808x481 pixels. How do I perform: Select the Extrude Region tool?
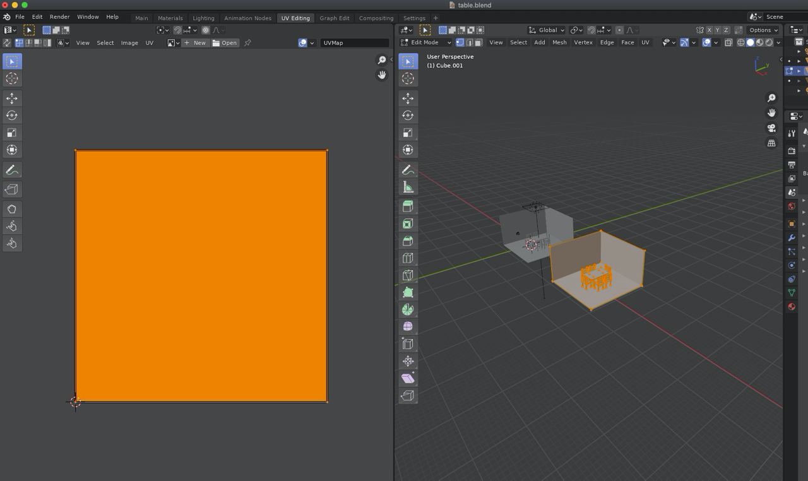point(408,206)
